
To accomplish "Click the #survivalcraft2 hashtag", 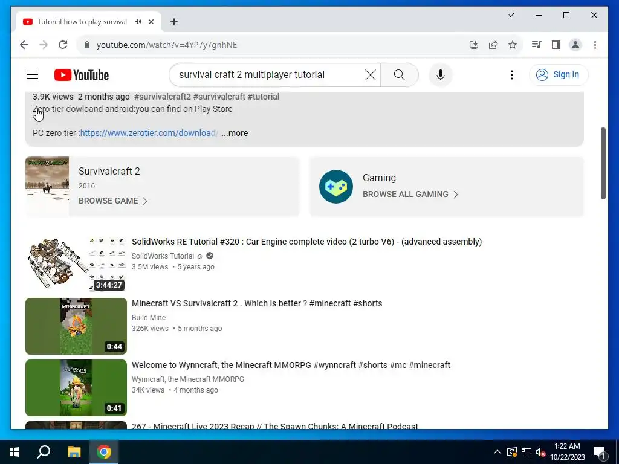I will coord(162,97).
